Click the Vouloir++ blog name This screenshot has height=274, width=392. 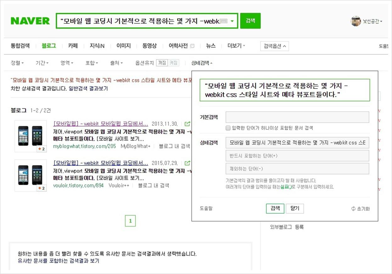click(x=119, y=185)
